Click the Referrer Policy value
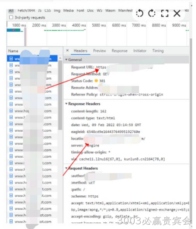This screenshot has height=229, width=196. pyautogui.click(x=131, y=95)
